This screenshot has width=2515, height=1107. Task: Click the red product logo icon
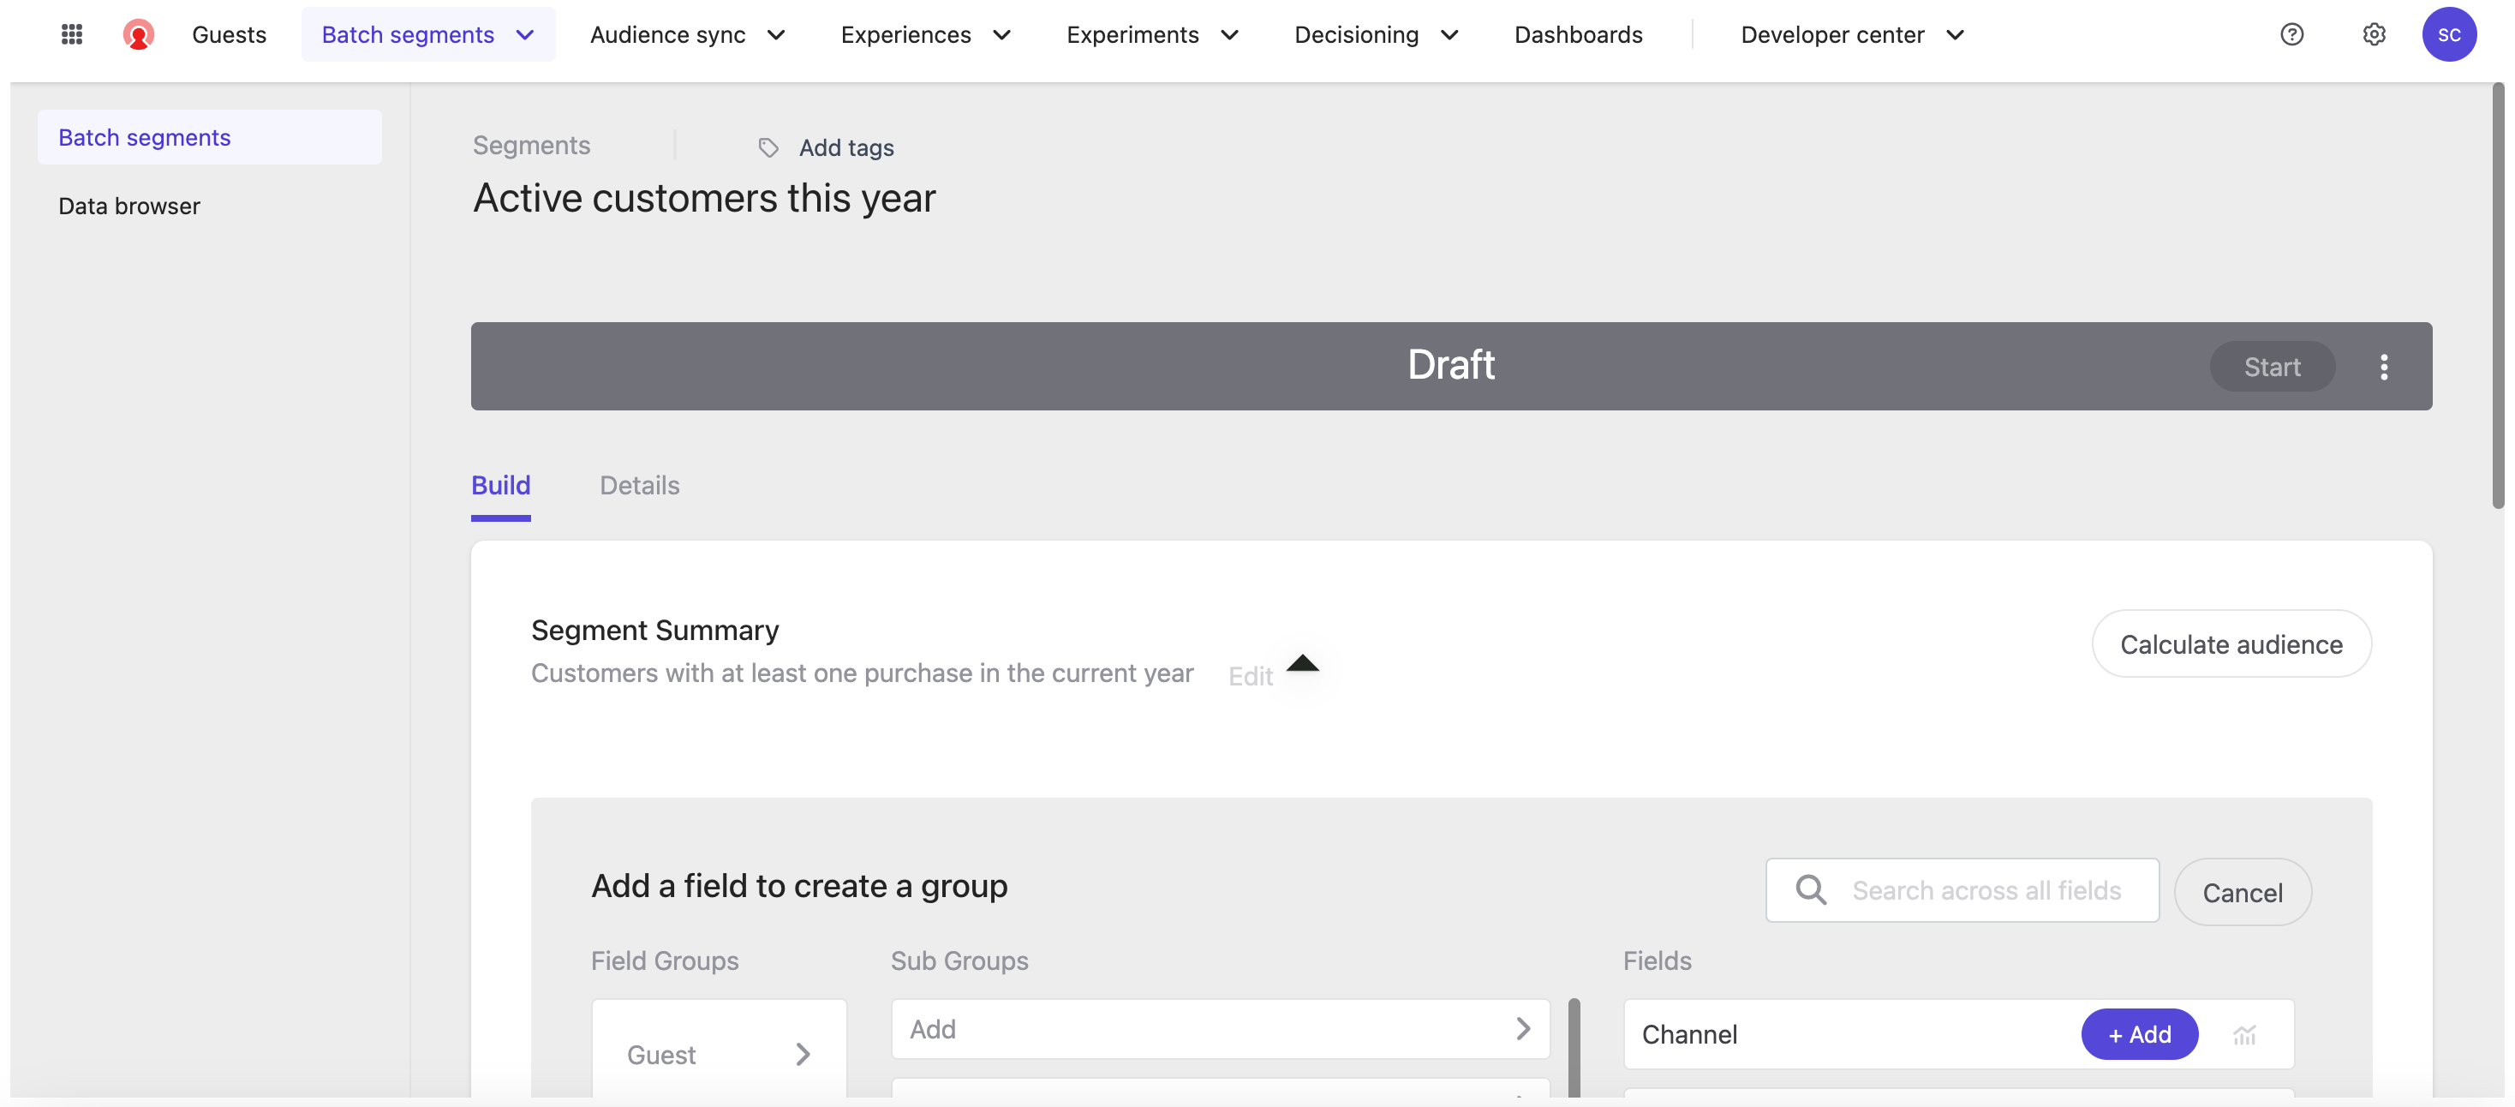click(x=138, y=35)
